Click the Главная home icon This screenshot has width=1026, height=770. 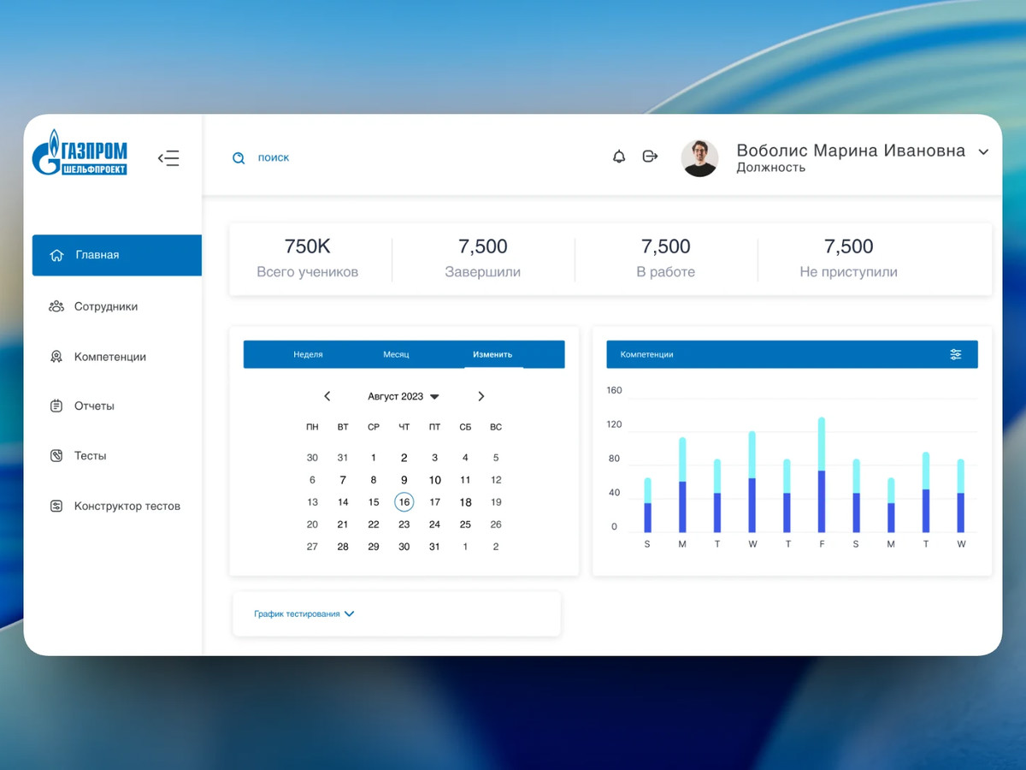56,255
